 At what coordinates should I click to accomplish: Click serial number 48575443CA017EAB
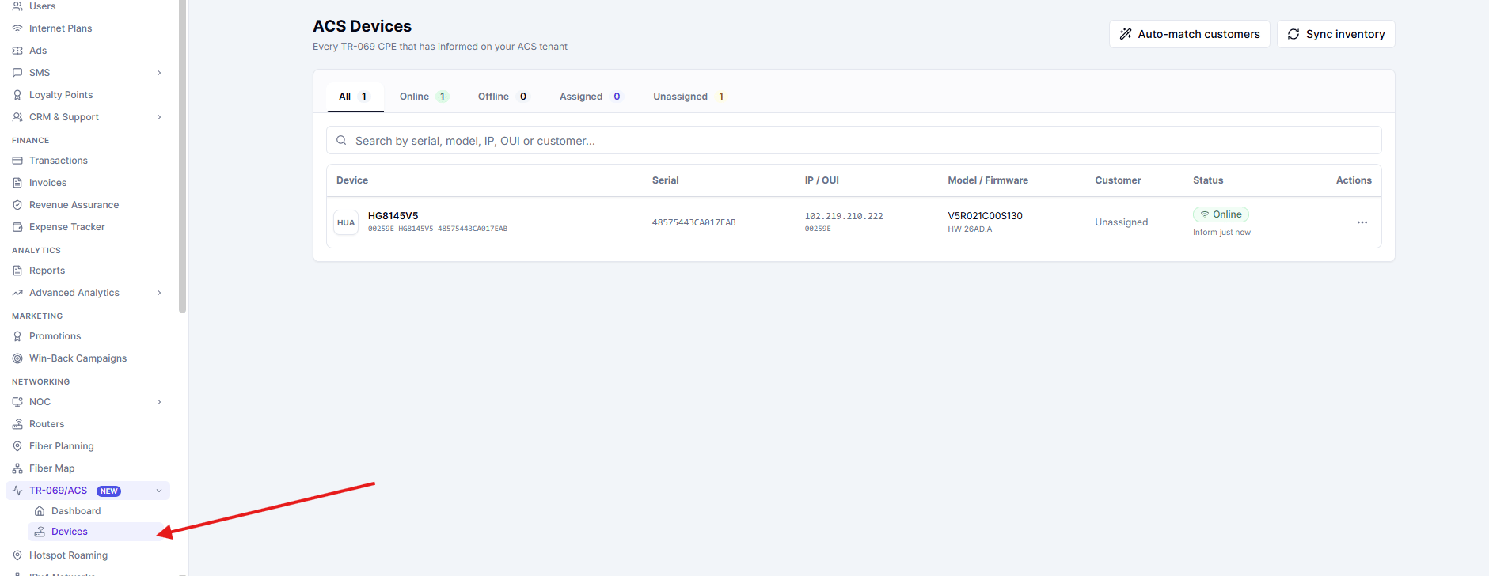point(693,222)
